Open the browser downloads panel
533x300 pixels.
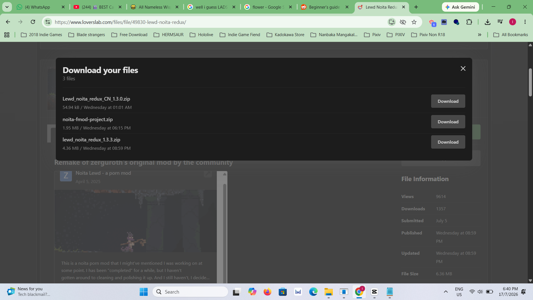click(487, 22)
